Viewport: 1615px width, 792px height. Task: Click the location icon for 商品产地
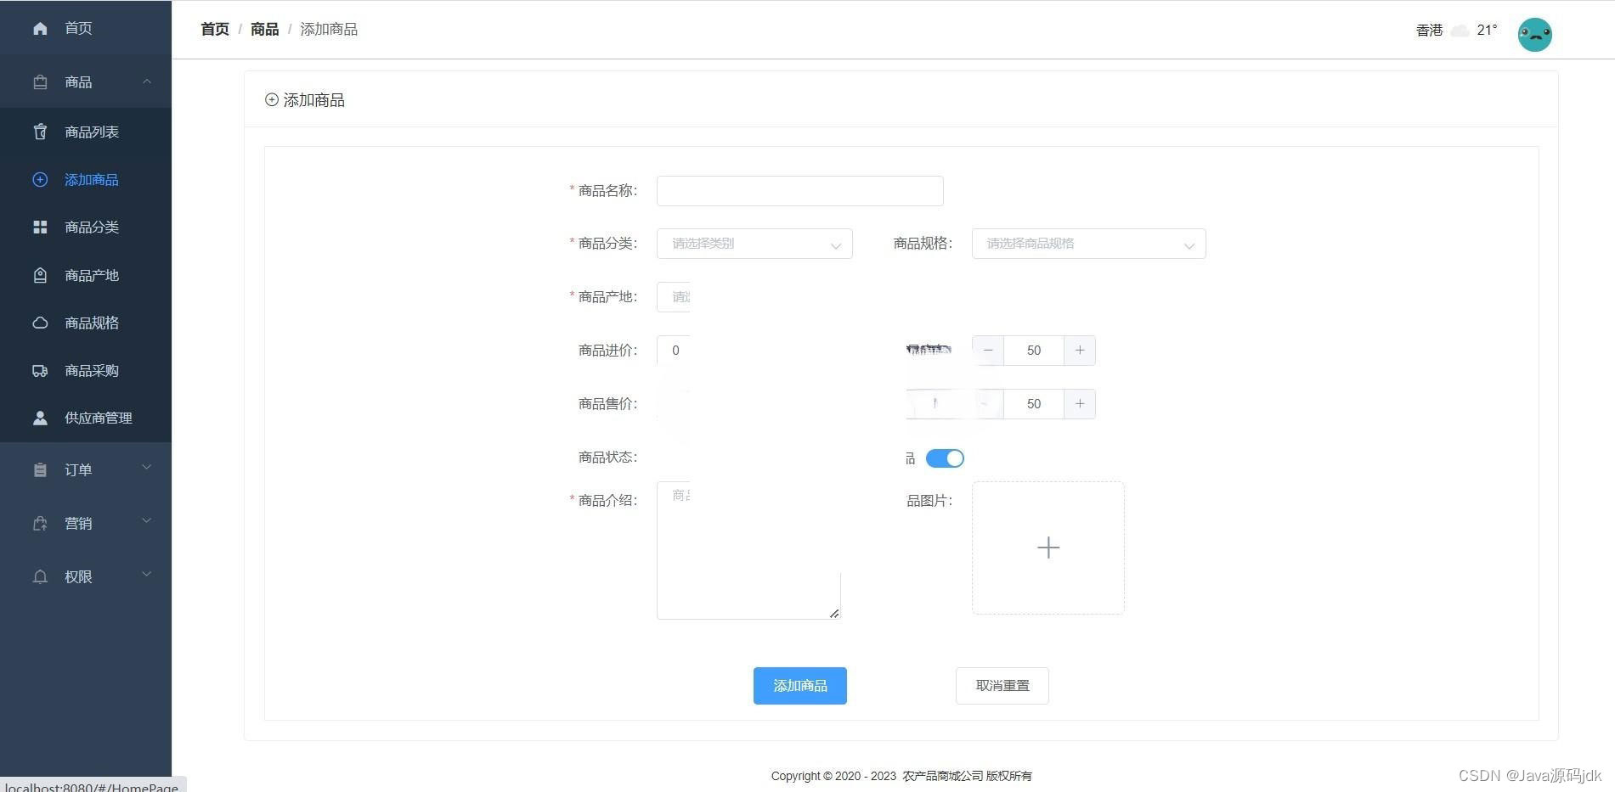(x=40, y=275)
